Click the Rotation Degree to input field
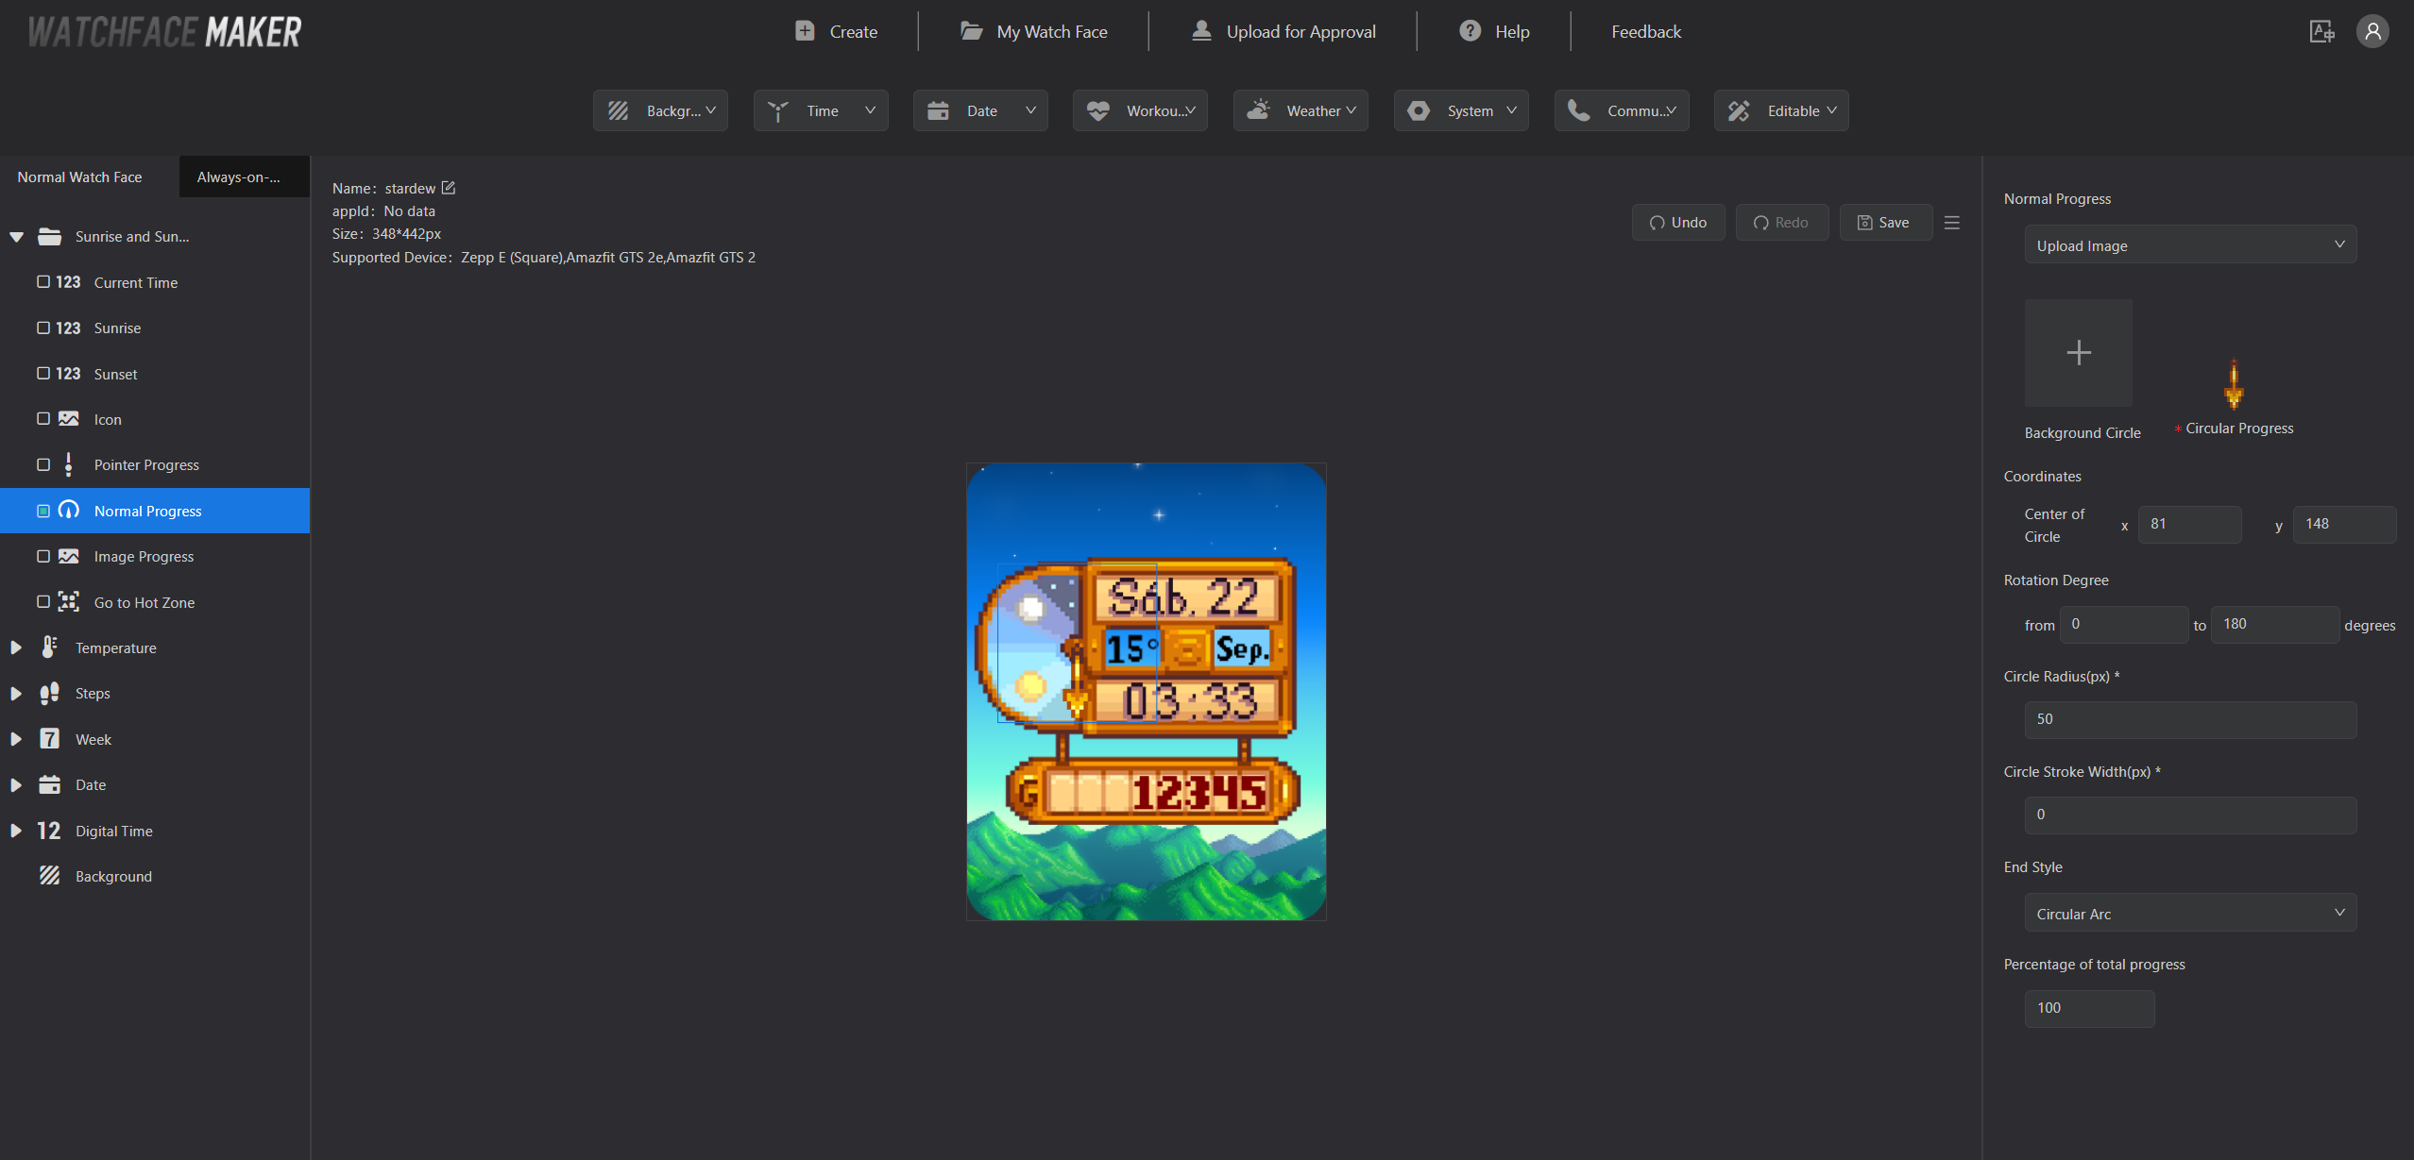The width and height of the screenshot is (2414, 1160). coord(2274,624)
